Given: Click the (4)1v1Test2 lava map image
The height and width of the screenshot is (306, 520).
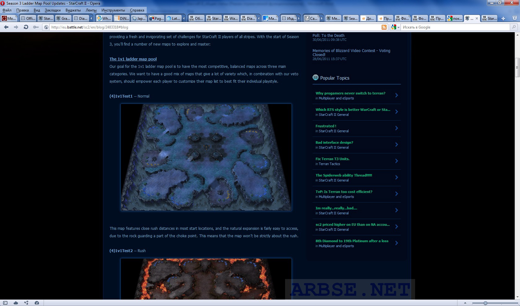Looking at the screenshot, I should click(206, 279).
